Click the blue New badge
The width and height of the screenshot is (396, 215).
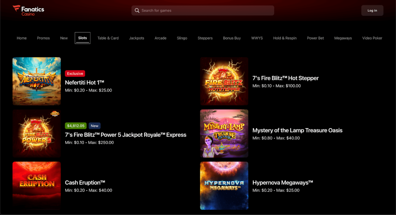(94, 126)
